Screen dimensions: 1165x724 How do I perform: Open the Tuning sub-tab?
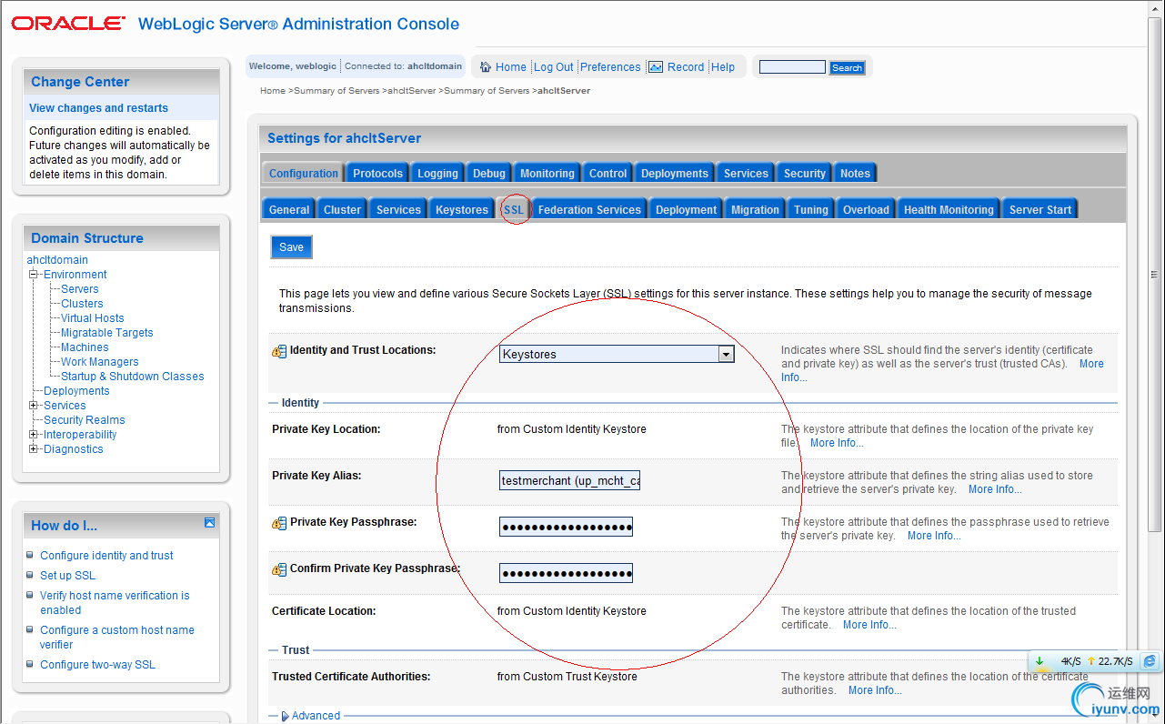[811, 210]
